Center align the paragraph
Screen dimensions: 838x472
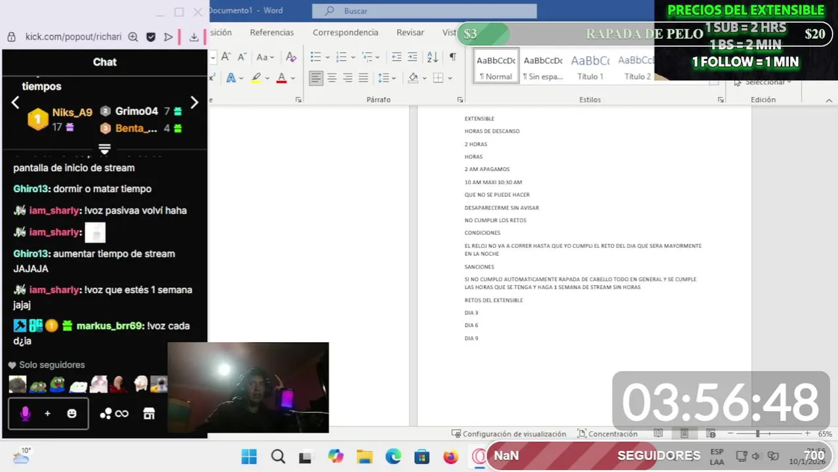point(332,78)
